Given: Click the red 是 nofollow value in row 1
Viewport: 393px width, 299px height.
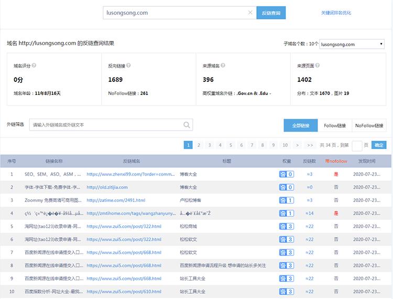Looking at the screenshot, I should point(336,174).
